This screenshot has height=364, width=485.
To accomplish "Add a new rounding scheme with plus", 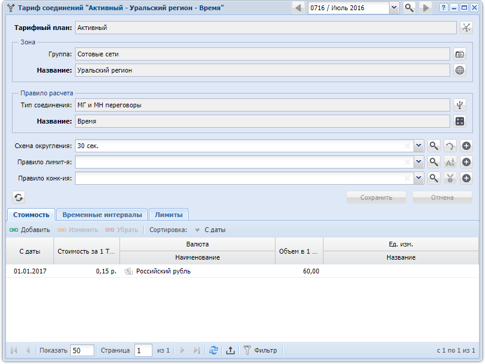I will tap(466, 146).
